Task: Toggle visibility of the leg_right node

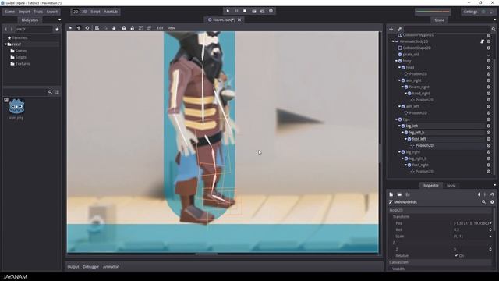Action: click(489, 152)
